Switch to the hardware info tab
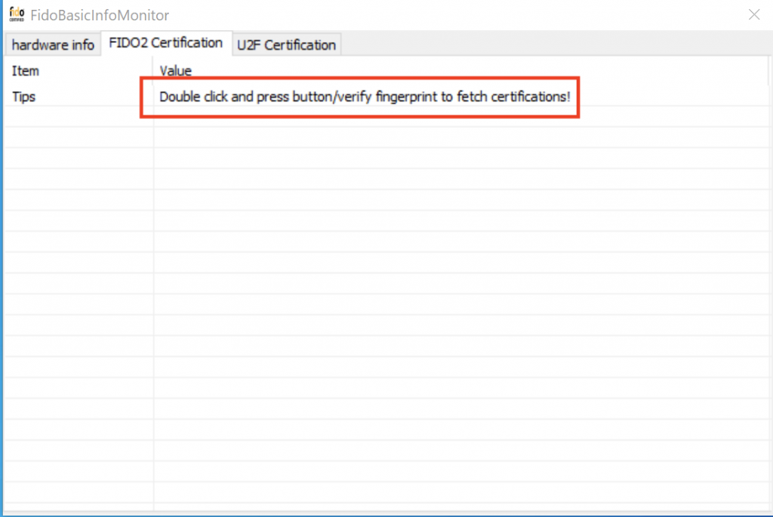Image resolution: width=773 pixels, height=517 pixels. pyautogui.click(x=53, y=44)
